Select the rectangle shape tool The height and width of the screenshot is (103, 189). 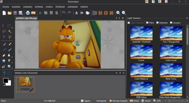[10, 73]
